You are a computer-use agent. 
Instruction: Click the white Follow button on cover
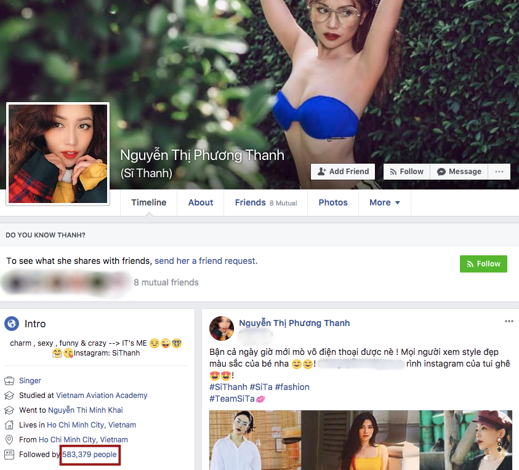point(406,172)
